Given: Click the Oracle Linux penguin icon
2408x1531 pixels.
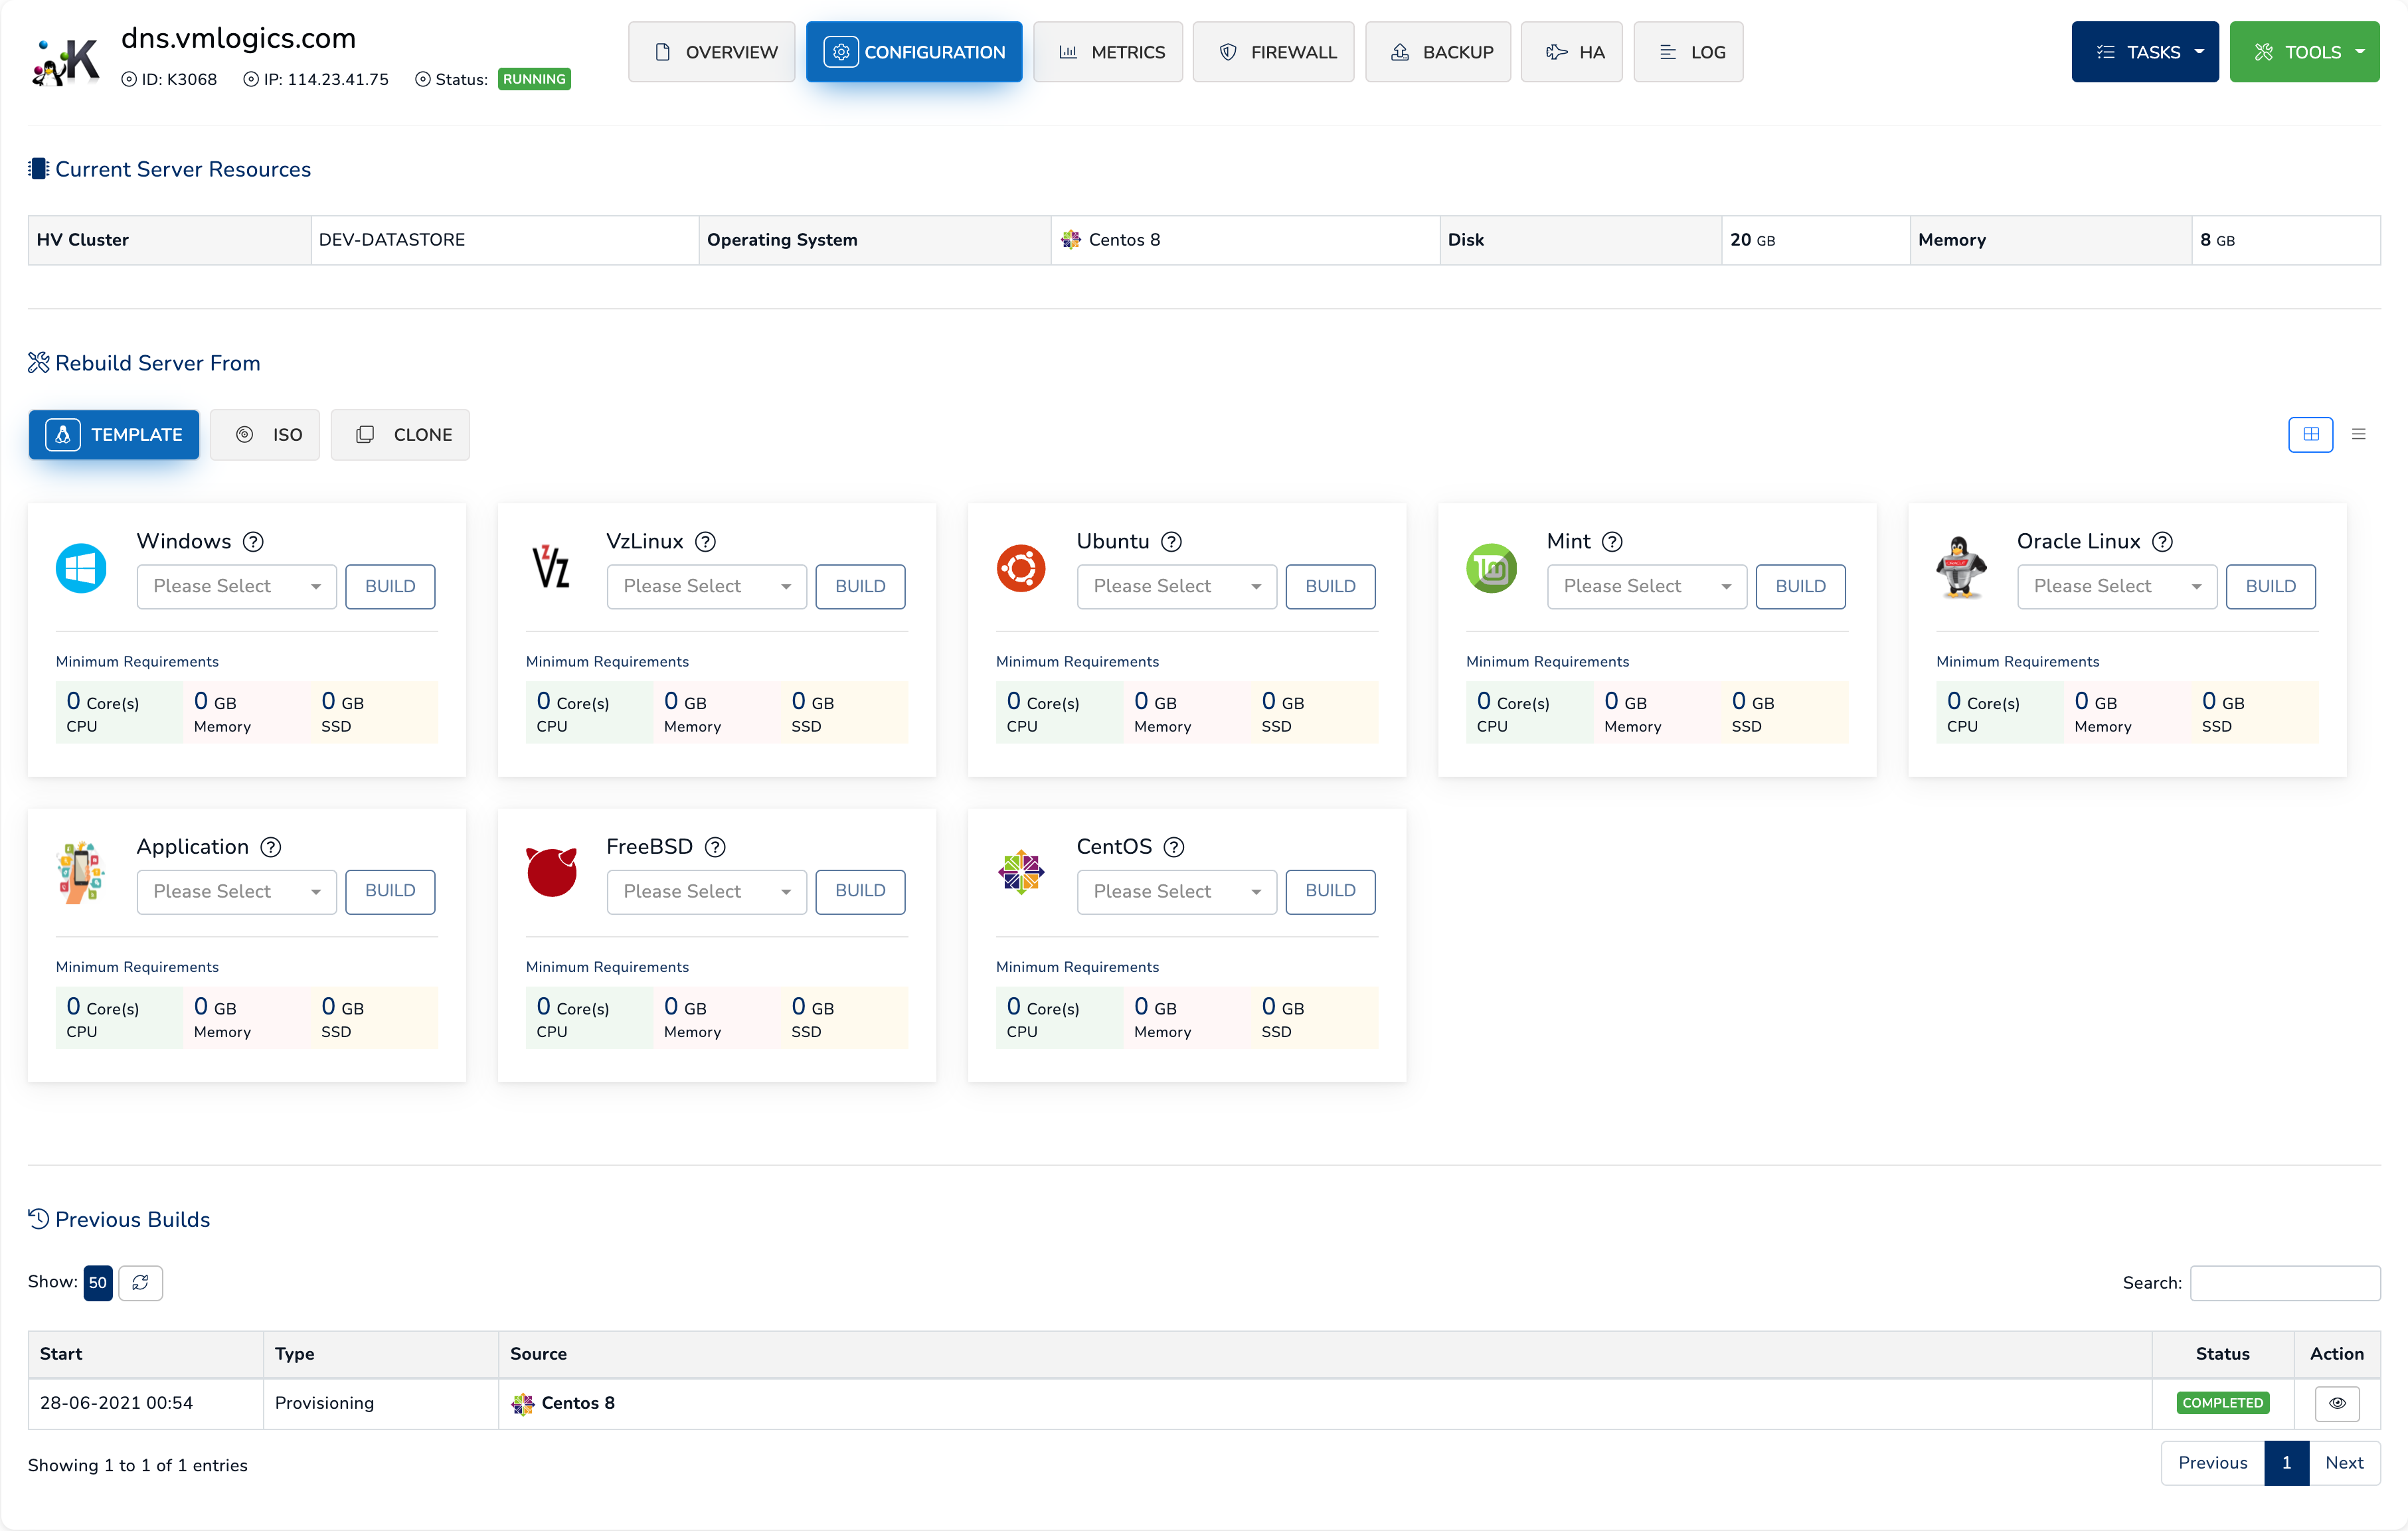Looking at the screenshot, I should point(1961,567).
